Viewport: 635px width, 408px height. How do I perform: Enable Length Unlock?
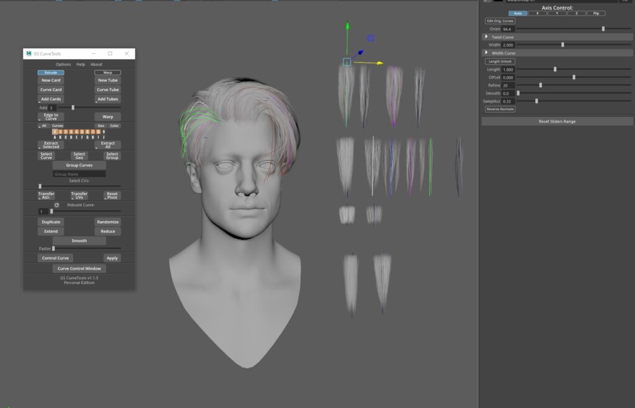(x=500, y=61)
